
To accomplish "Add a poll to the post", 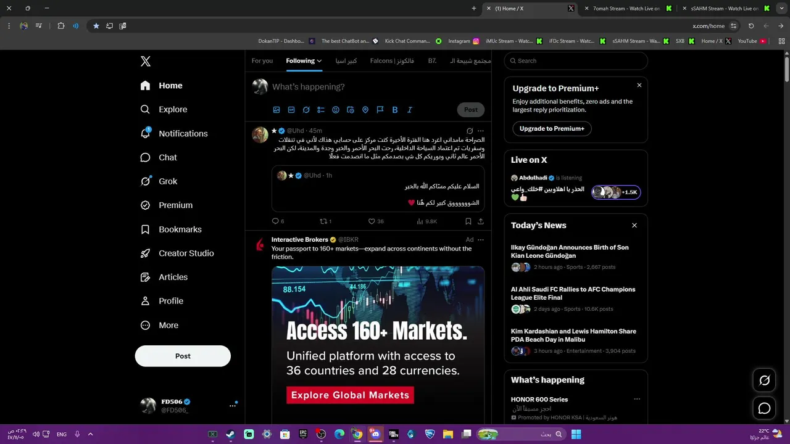I will pos(321,110).
